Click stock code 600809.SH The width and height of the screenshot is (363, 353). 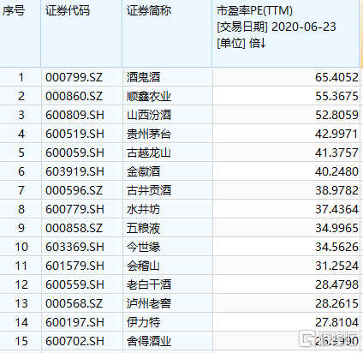point(74,115)
